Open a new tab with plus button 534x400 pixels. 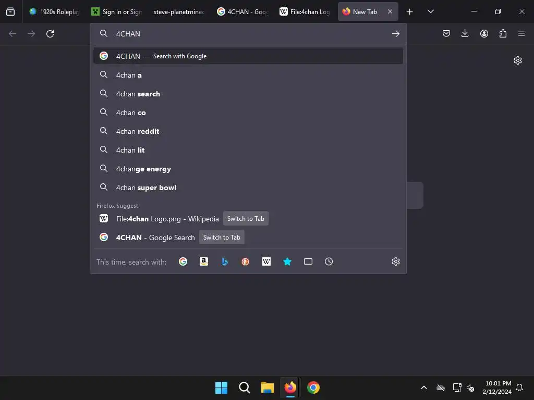click(410, 12)
